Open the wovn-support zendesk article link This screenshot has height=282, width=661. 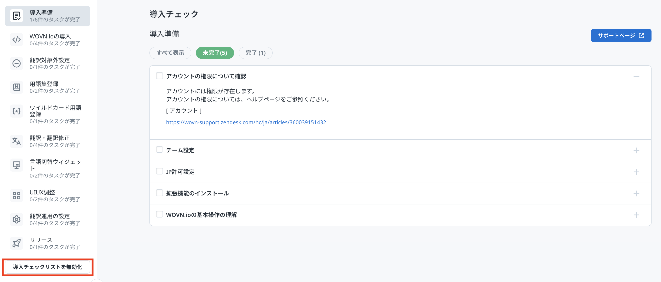246,122
